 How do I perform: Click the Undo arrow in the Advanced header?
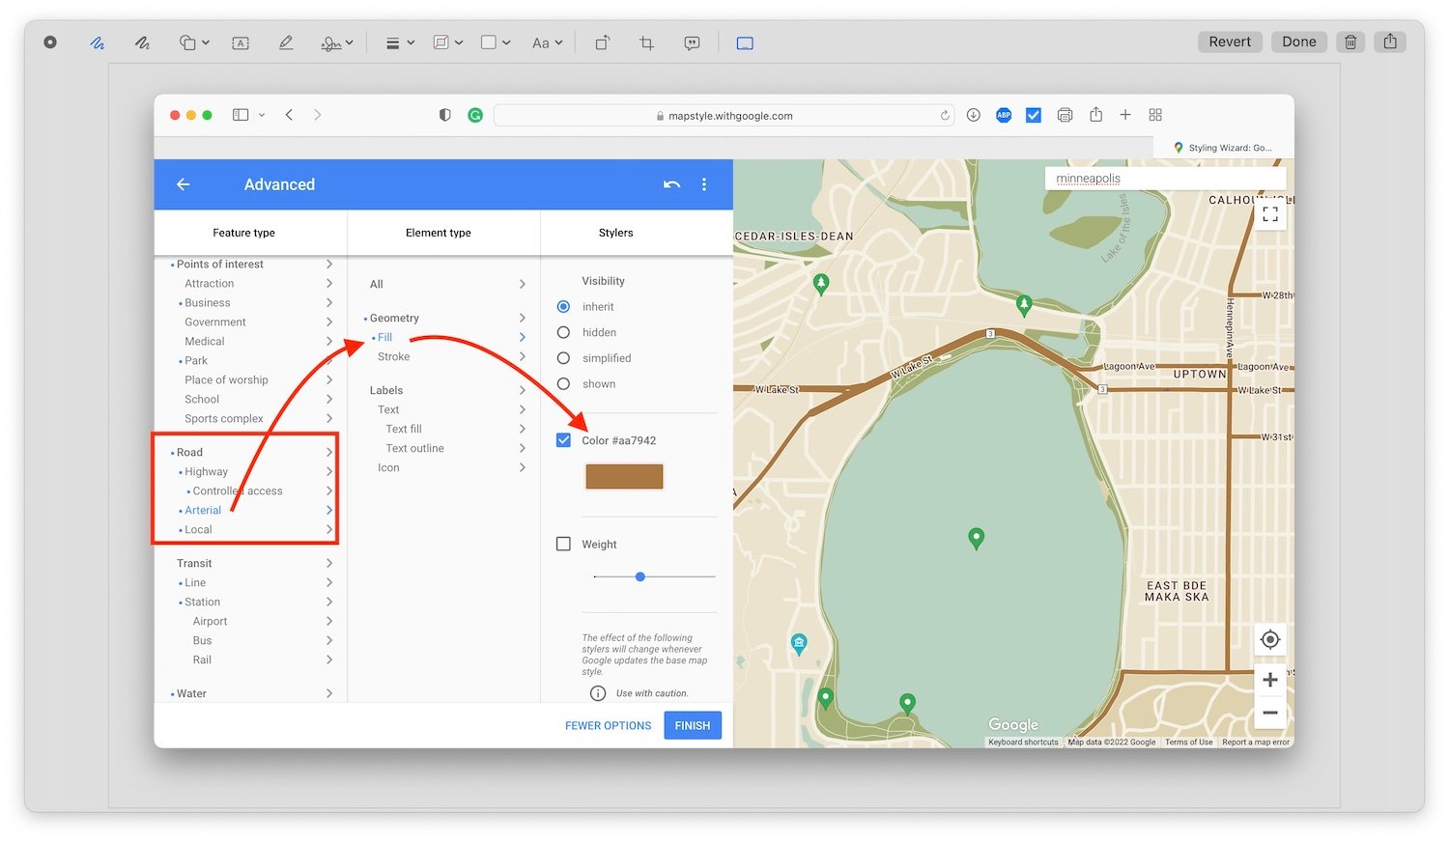[x=671, y=184]
